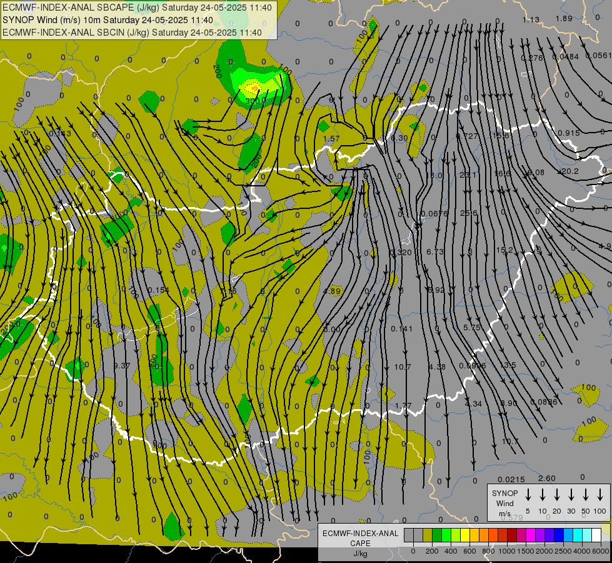Click the 600 tick label in CAPE legend
This screenshot has width=612, height=563.
469,551
